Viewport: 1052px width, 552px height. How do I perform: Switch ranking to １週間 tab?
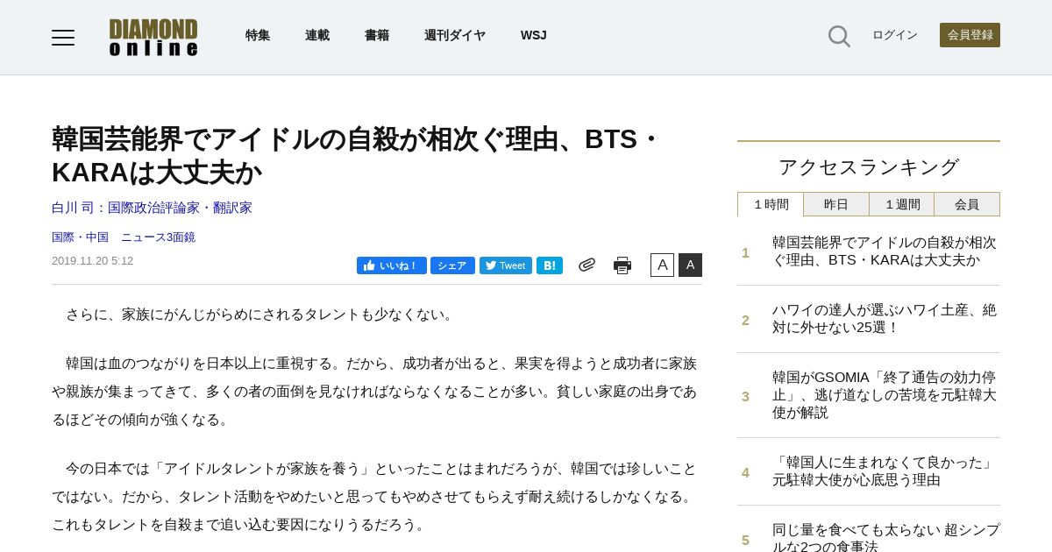point(902,204)
